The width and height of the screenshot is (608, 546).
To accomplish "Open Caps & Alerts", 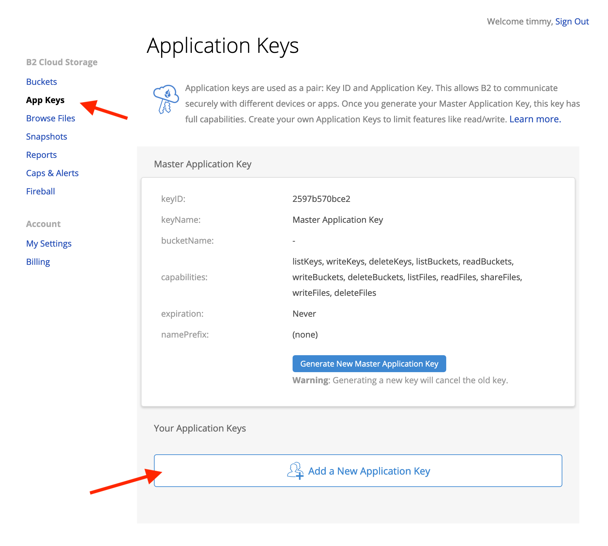I will tap(52, 173).
